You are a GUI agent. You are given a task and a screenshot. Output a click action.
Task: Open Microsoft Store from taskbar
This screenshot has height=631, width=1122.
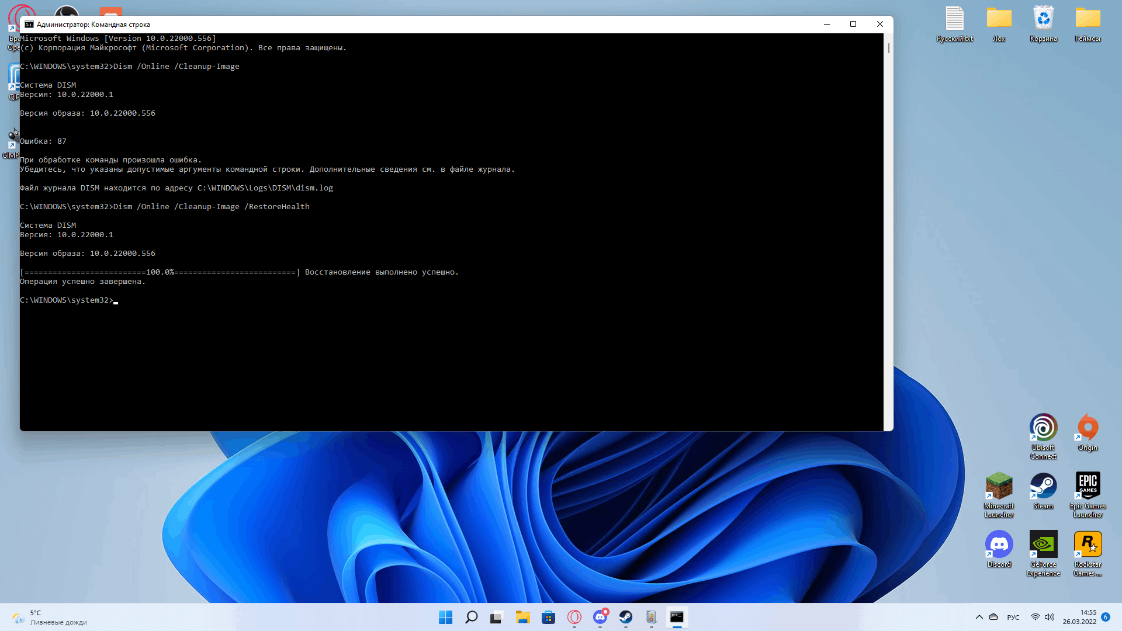click(548, 617)
